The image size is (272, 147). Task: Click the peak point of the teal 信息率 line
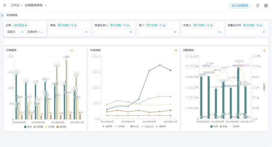point(160,65)
